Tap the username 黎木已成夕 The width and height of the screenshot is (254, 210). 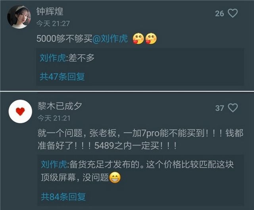[x=60, y=106]
